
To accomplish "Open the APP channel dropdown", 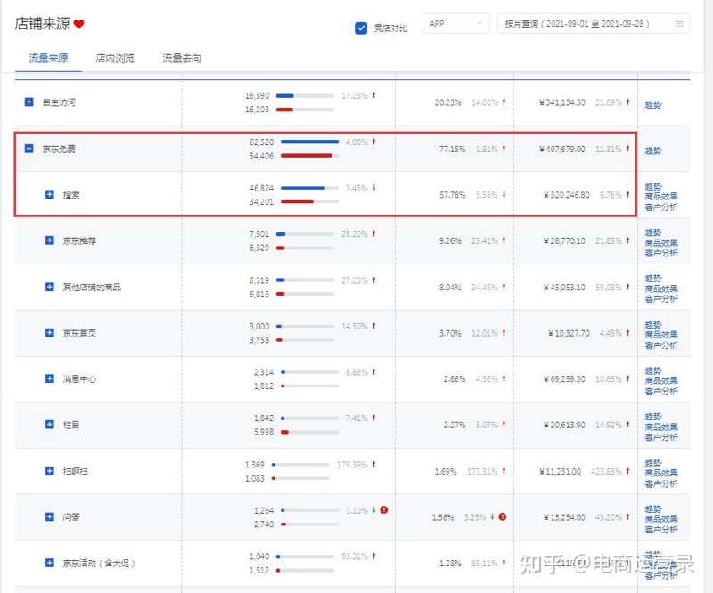I will (x=455, y=24).
